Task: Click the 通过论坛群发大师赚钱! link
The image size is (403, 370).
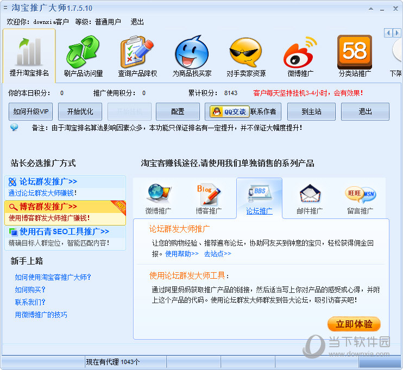Action: (42, 193)
